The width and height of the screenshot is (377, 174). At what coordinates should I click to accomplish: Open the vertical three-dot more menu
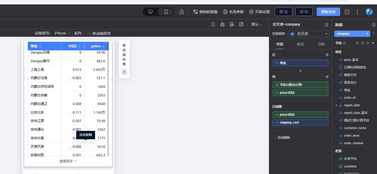click(357, 12)
